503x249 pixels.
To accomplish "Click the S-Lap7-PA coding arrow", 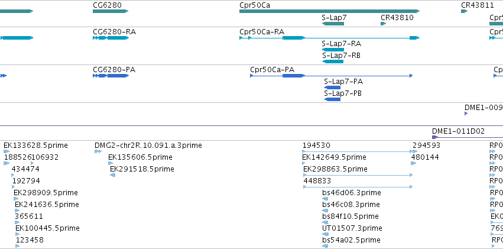I will tap(332, 88).
